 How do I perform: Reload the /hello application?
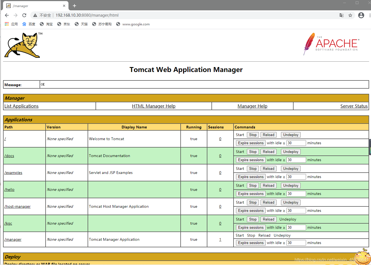(268, 185)
